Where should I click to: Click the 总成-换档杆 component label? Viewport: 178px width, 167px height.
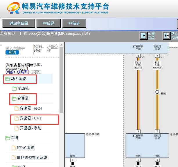[93, 135]
